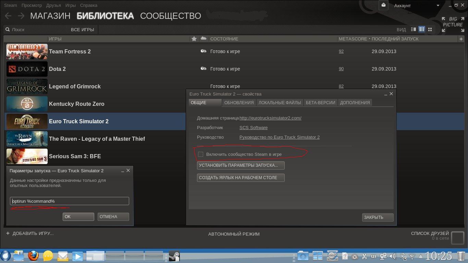Open the Steam menu
The height and width of the screenshot is (263, 468).
pos(11,5)
